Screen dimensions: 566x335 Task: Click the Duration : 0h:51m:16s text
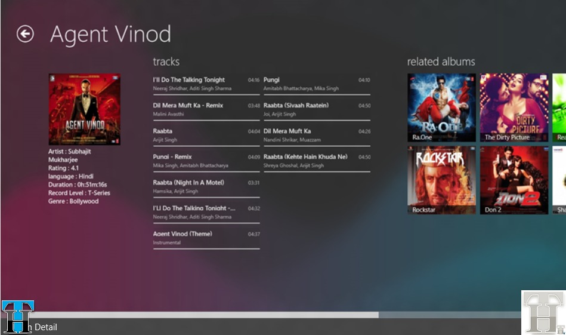coord(78,185)
